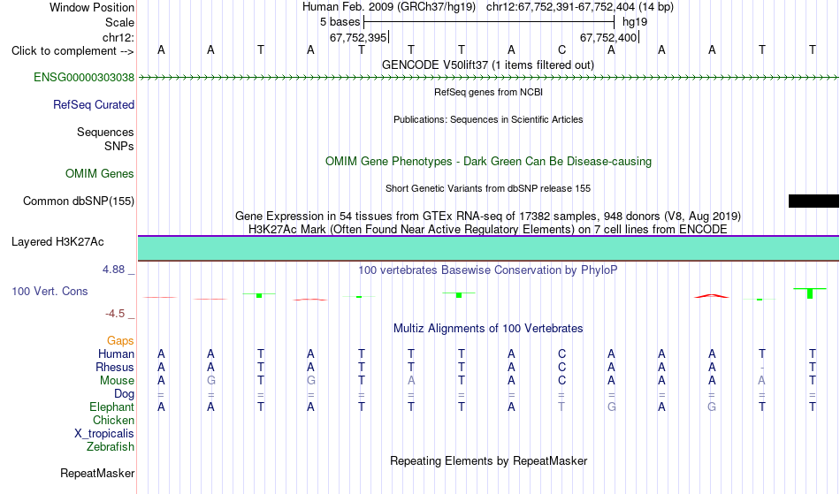
Task: Click the GTEx 'Gene Expression in 54 tissues' title
Action: (488, 217)
